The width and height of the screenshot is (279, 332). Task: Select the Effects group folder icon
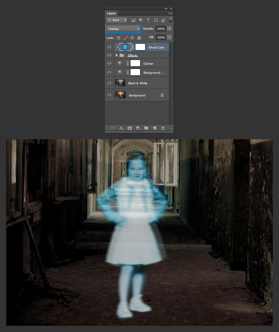coord(122,55)
